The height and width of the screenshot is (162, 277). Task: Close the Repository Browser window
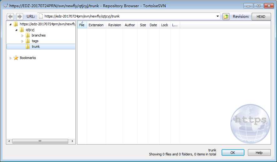(x=269, y=6)
